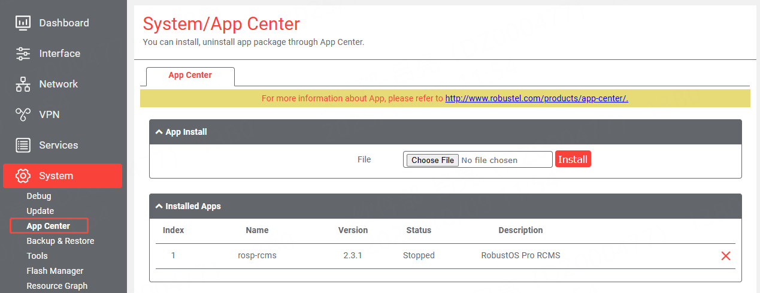This screenshot has width=760, height=293.
Task: Open Flash Manager from sidebar
Action: coord(55,271)
